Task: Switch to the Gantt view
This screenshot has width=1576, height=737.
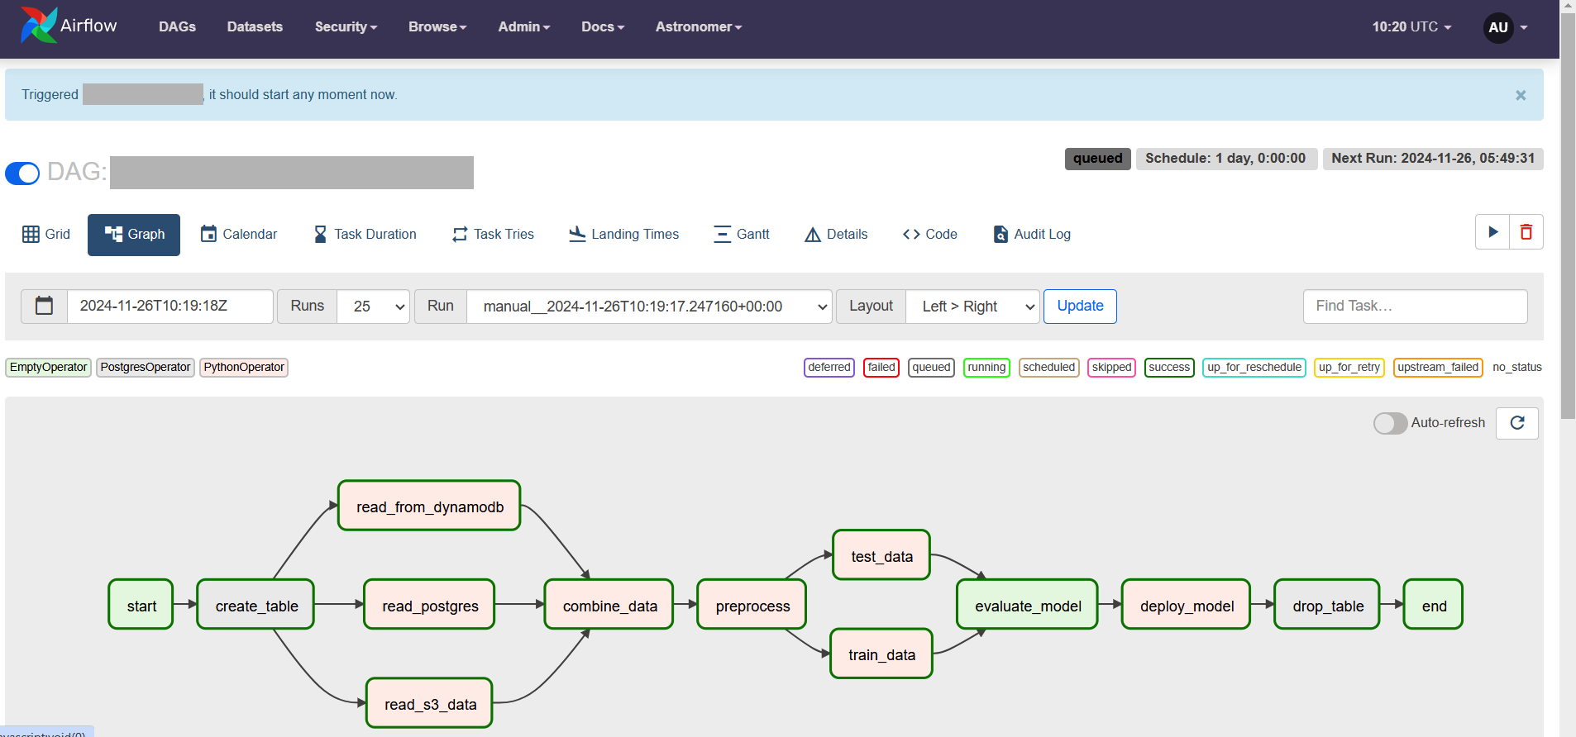Action: pos(741,235)
